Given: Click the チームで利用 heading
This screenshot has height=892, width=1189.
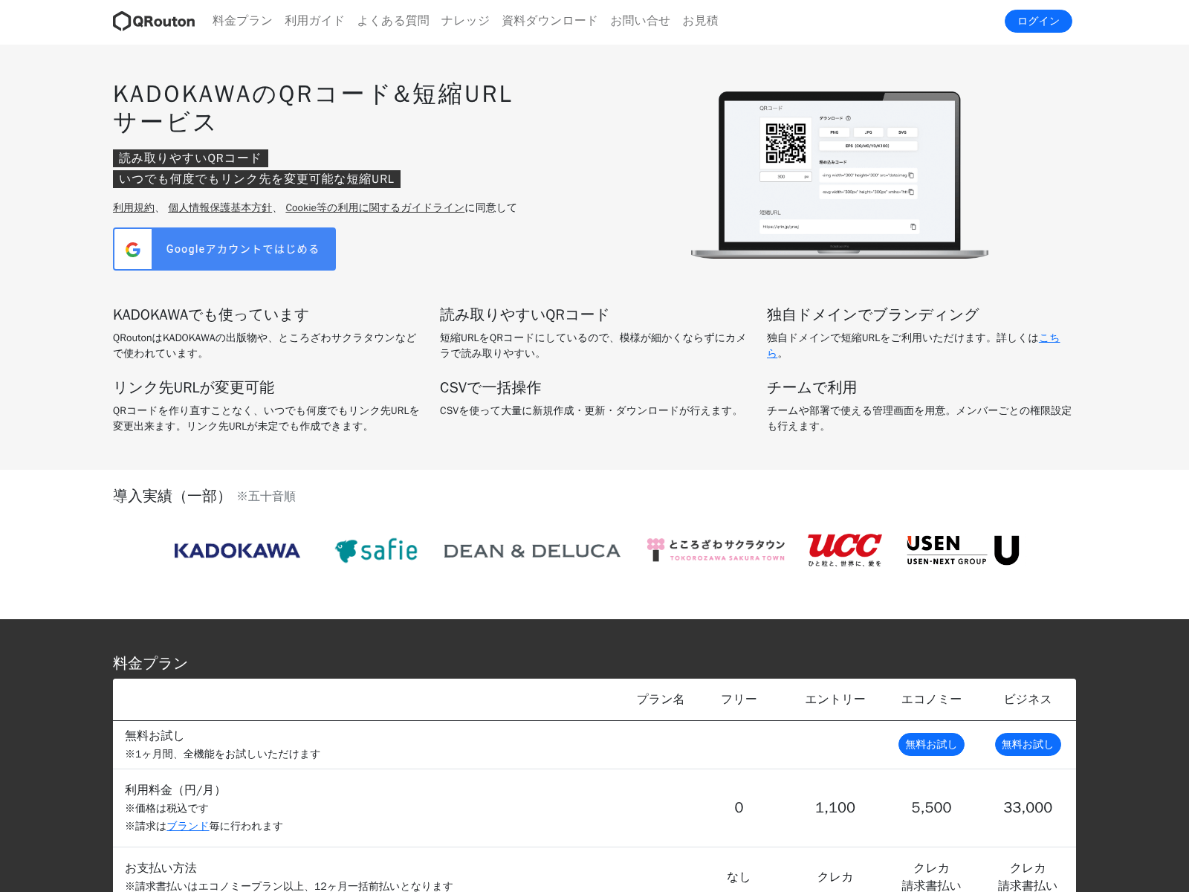Looking at the screenshot, I should pos(812,387).
